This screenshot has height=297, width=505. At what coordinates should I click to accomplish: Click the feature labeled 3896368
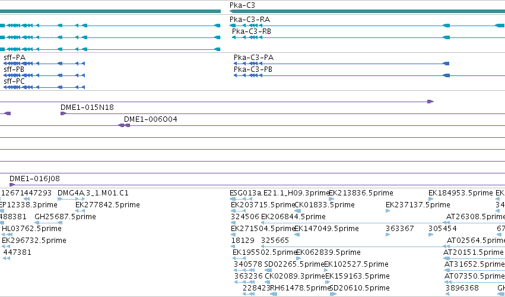tap(462, 288)
